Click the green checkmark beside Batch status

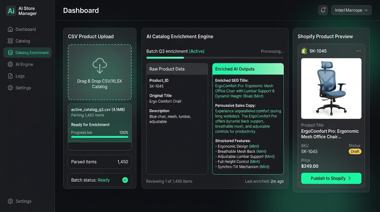tap(125, 180)
